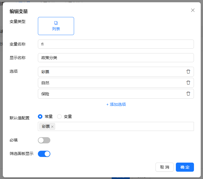
Task: Delete the 自然 option with trash icon
Action: pyautogui.click(x=188, y=83)
